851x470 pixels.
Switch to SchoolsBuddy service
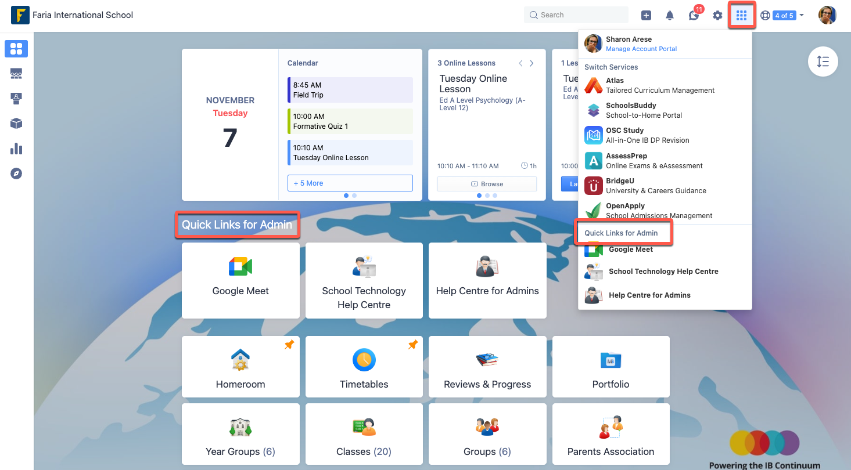665,110
